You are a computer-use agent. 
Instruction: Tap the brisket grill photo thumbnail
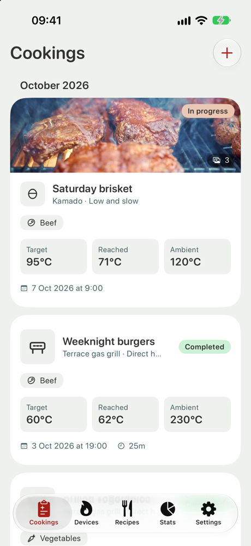click(125, 135)
